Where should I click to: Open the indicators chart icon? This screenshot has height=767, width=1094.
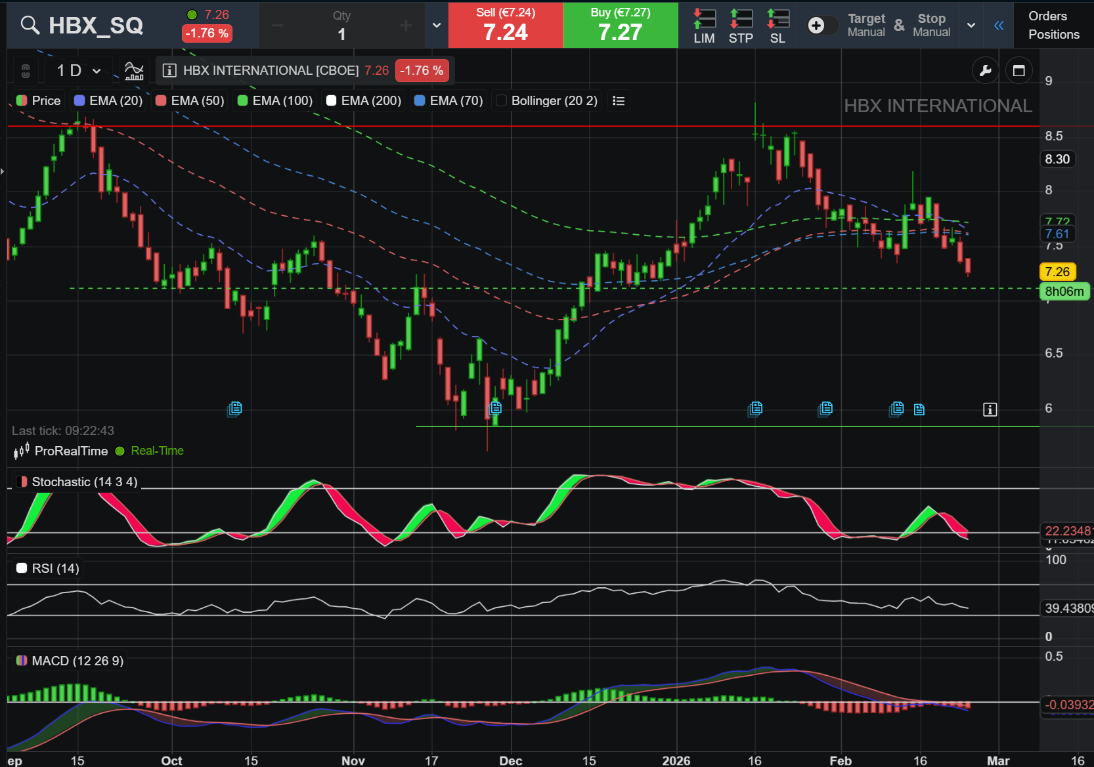pos(134,70)
